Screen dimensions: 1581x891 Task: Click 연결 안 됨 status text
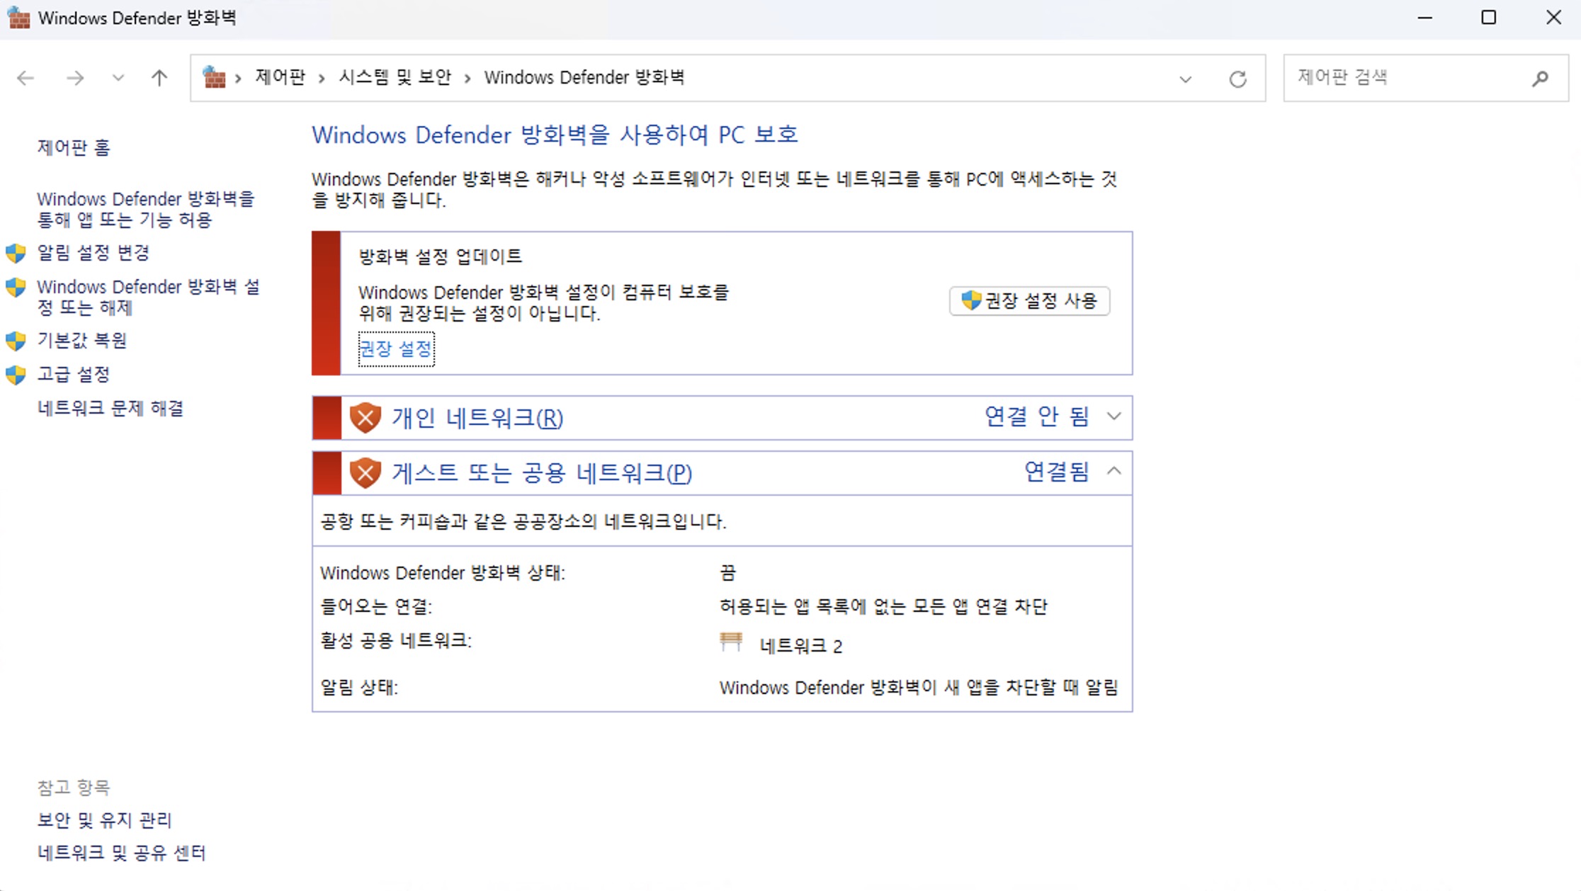tap(1037, 416)
